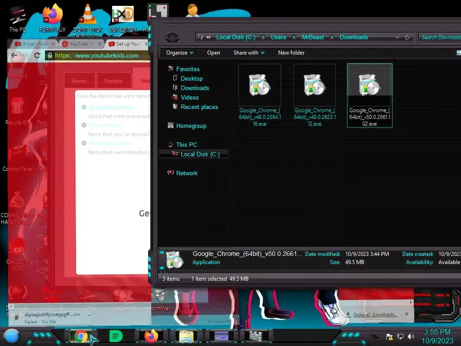Expand the double-chevron breadcrumb overflow
The width and height of the screenshot is (461, 346).
(x=208, y=37)
